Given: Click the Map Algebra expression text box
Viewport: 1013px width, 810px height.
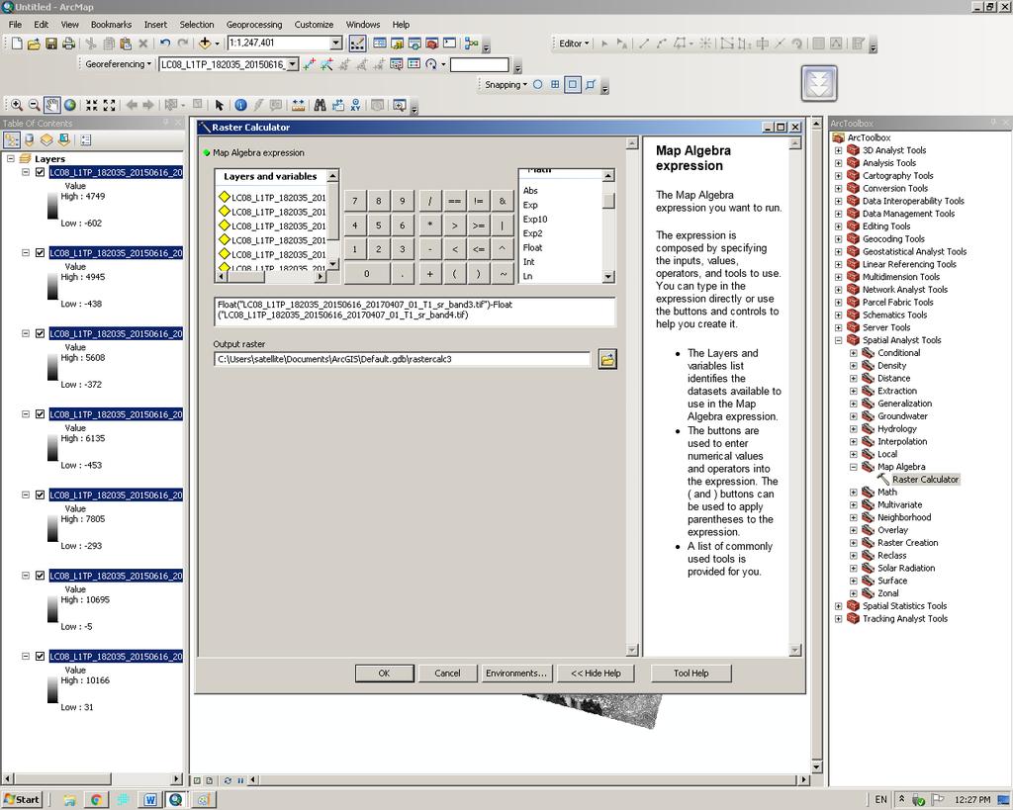Looking at the screenshot, I should pyautogui.click(x=414, y=311).
